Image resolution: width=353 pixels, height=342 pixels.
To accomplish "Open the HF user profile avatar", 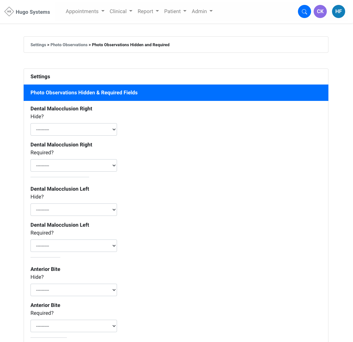I will [338, 11].
